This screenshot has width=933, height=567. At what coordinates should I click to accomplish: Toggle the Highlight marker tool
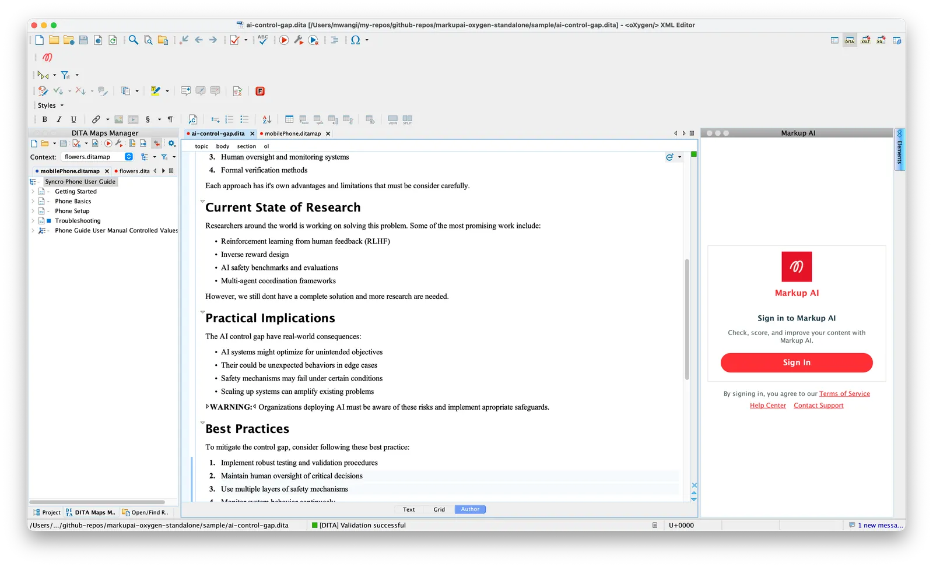pyautogui.click(x=155, y=91)
